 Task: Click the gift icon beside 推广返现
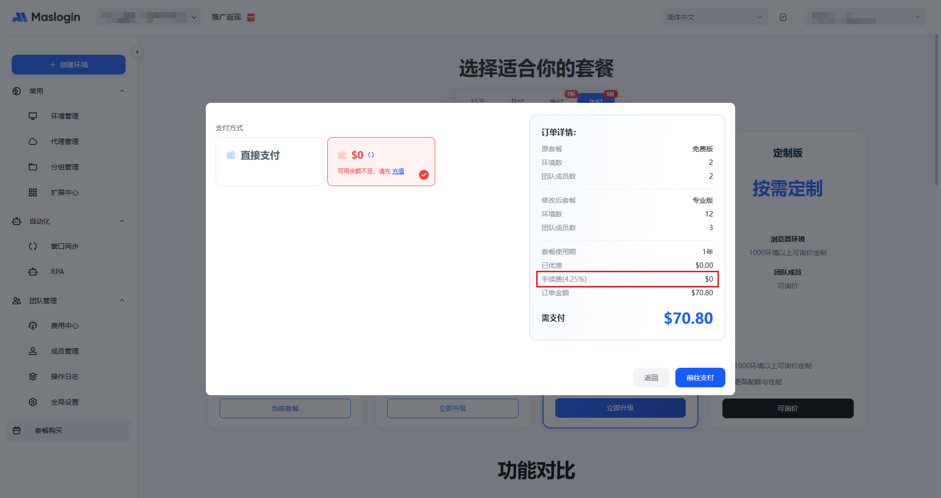251,17
